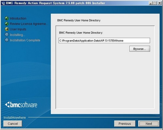Close the installer window
The image size is (163, 130).
pyautogui.click(x=159, y=3)
